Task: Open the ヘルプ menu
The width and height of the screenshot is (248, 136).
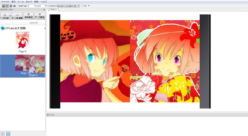Action: 44,2
